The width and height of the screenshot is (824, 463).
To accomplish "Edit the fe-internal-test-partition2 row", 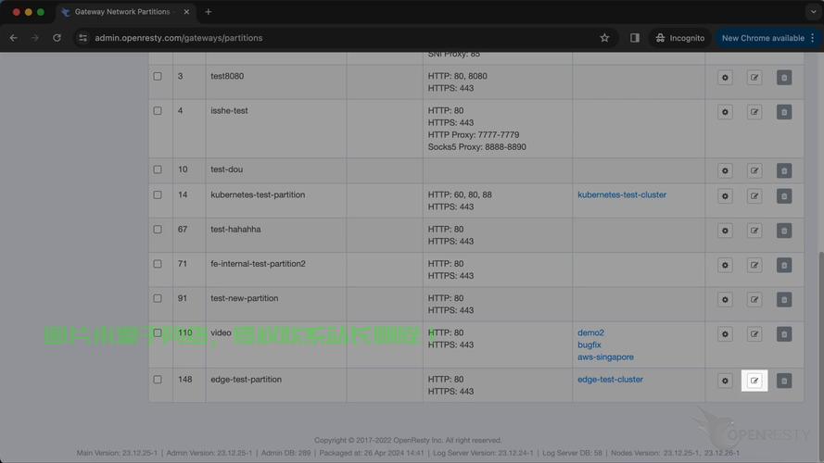I will [754, 266].
